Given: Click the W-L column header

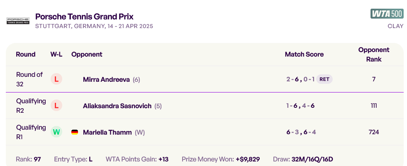Looking at the screenshot, I should 56,55.
